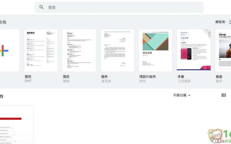Click the magnifier search icon

click(x=41, y=7)
